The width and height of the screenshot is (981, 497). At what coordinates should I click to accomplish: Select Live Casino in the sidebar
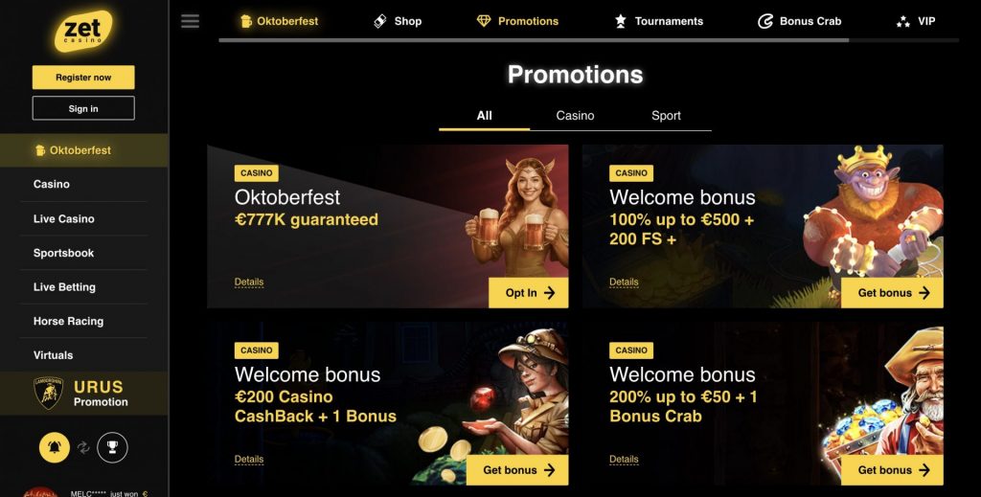pyautogui.click(x=64, y=218)
